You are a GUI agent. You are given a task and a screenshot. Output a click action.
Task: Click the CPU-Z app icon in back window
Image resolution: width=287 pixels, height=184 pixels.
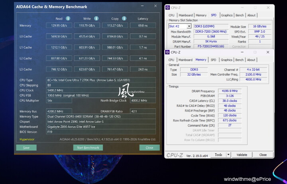point(167,8)
